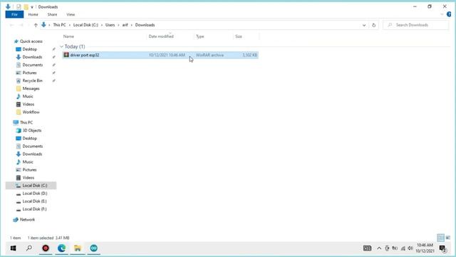The width and height of the screenshot is (456, 257).
Task: Click Local Disk (C:) in the address bar
Action: (85, 25)
